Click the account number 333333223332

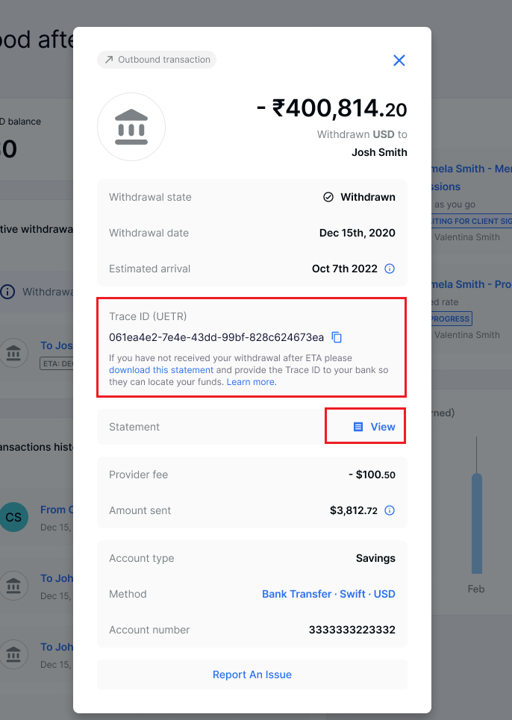(x=352, y=630)
